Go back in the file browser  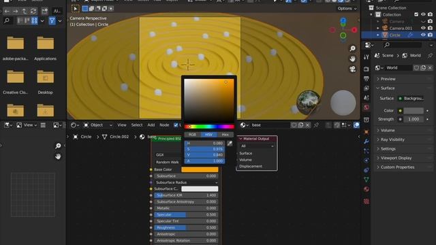pos(7,11)
